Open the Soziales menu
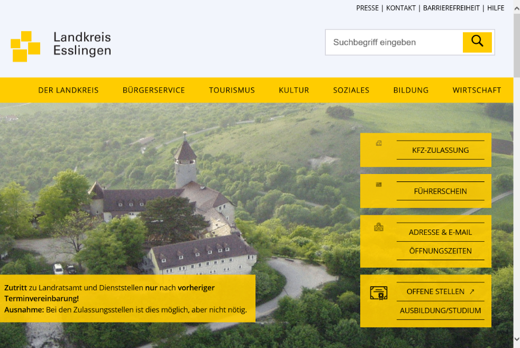520x348 pixels. tap(351, 90)
